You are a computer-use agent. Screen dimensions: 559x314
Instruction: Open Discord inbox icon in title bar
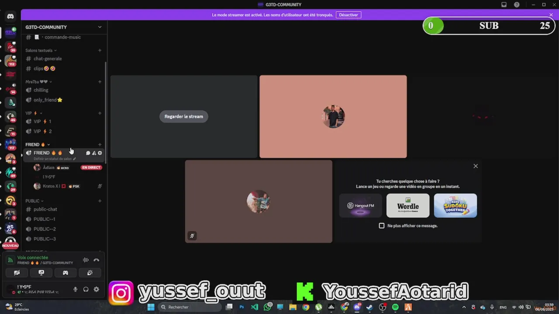tap(504, 5)
